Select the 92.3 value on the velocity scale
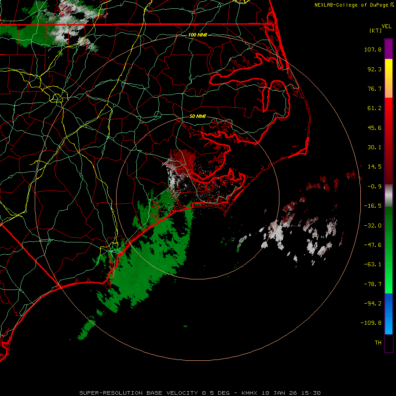 pyautogui.click(x=374, y=69)
